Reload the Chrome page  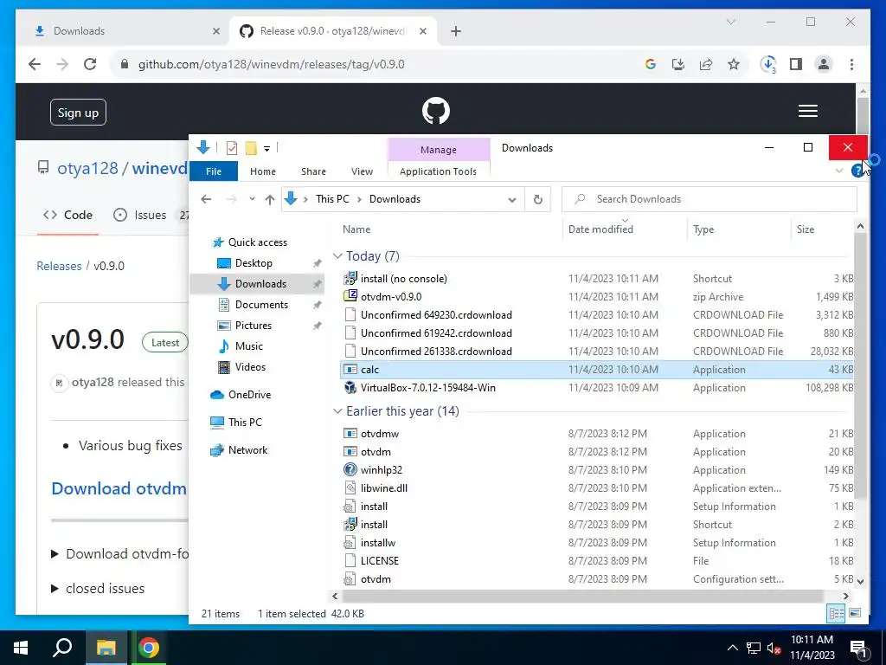pos(90,64)
